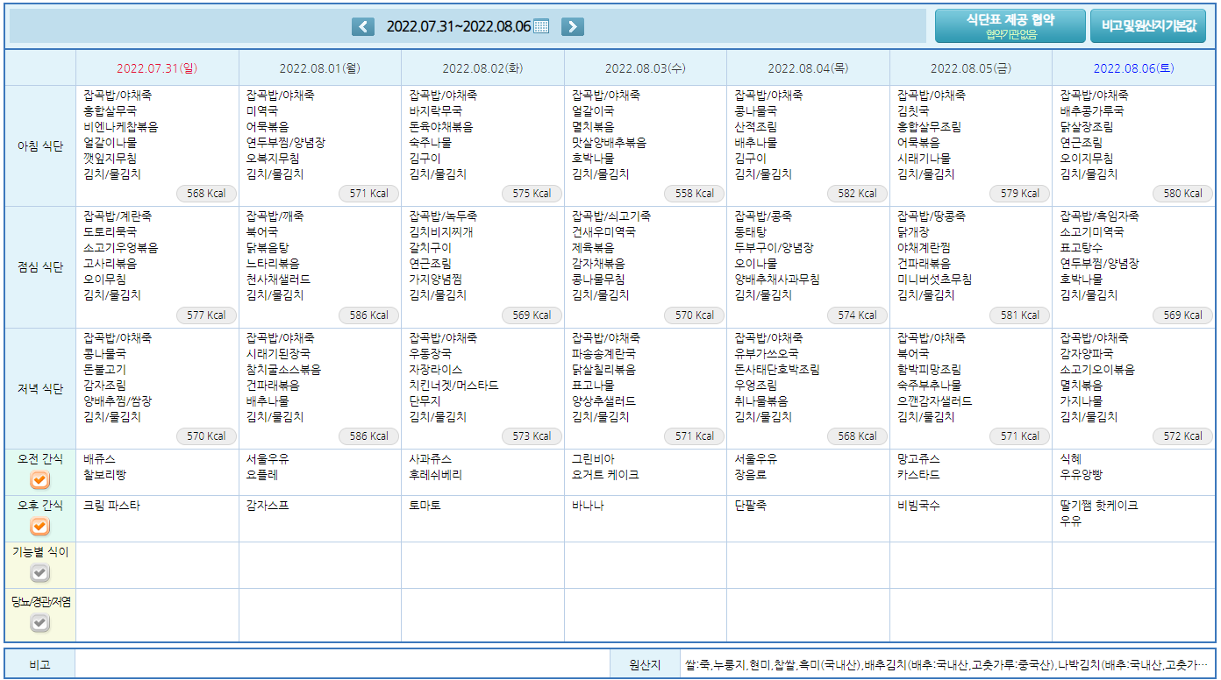Click the 581 Kcal badge
The height and width of the screenshot is (680, 1221).
tap(1019, 315)
